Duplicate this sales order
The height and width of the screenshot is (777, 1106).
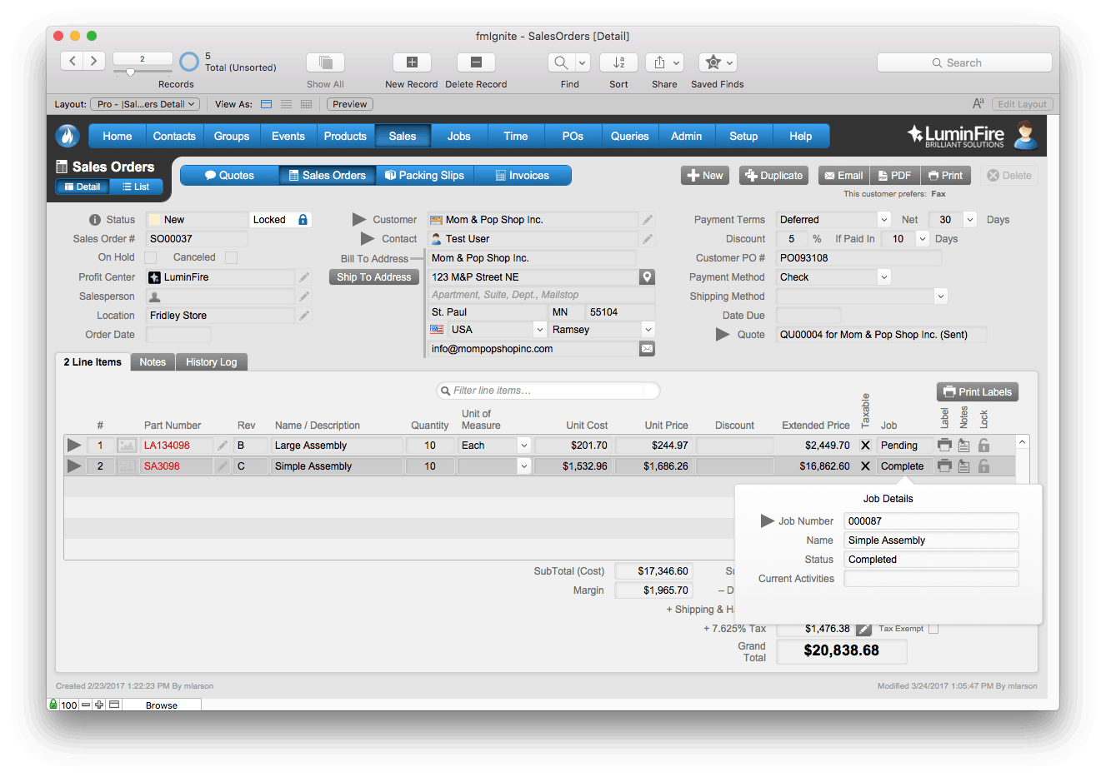tap(773, 175)
